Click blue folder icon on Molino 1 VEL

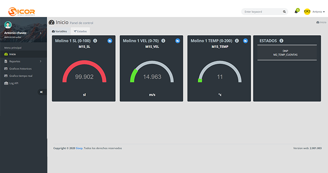tap(178, 41)
